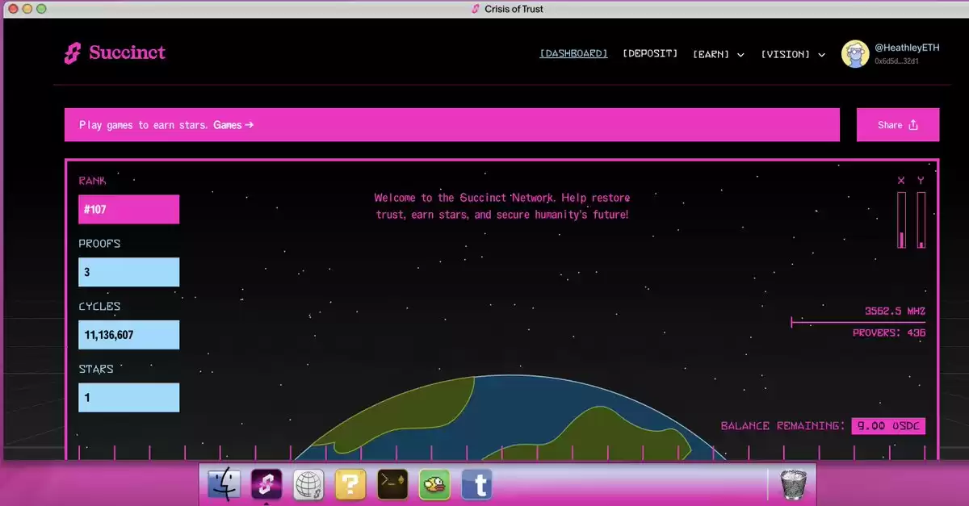Follow the Games link in the pink banner
The width and height of the screenshot is (969, 506).
233,125
